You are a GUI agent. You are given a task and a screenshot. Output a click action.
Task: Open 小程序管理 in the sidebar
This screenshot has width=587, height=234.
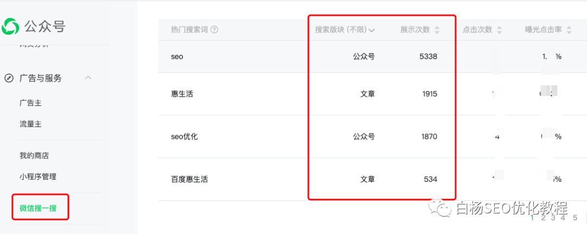point(38,176)
